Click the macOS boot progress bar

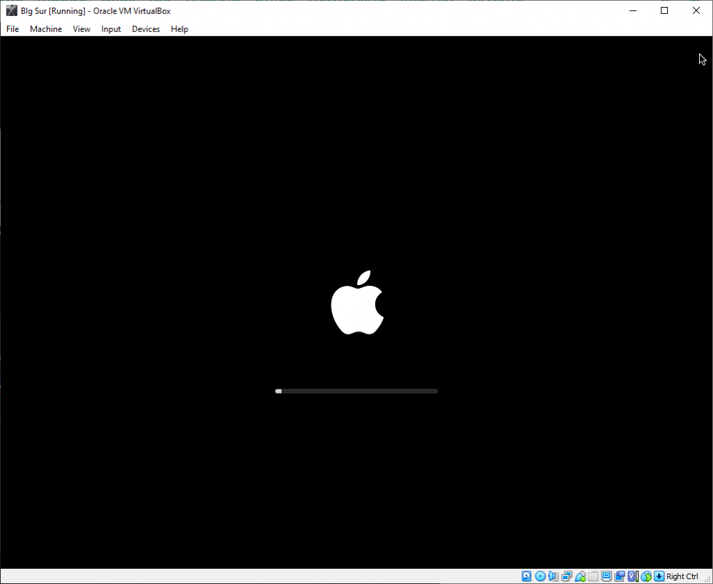click(356, 391)
